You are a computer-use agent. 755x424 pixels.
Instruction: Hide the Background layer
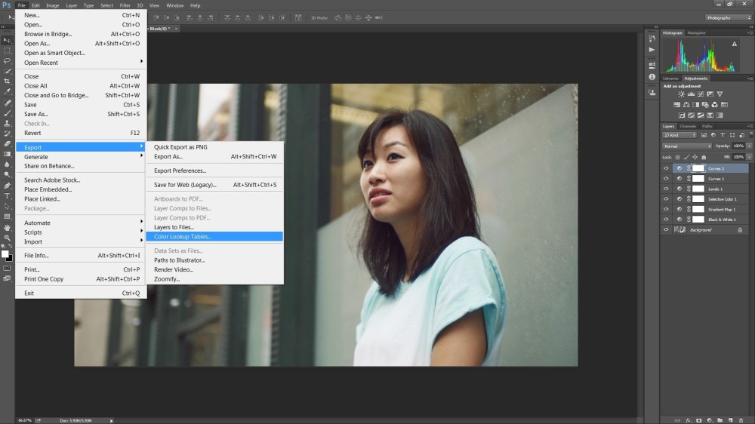pos(666,229)
